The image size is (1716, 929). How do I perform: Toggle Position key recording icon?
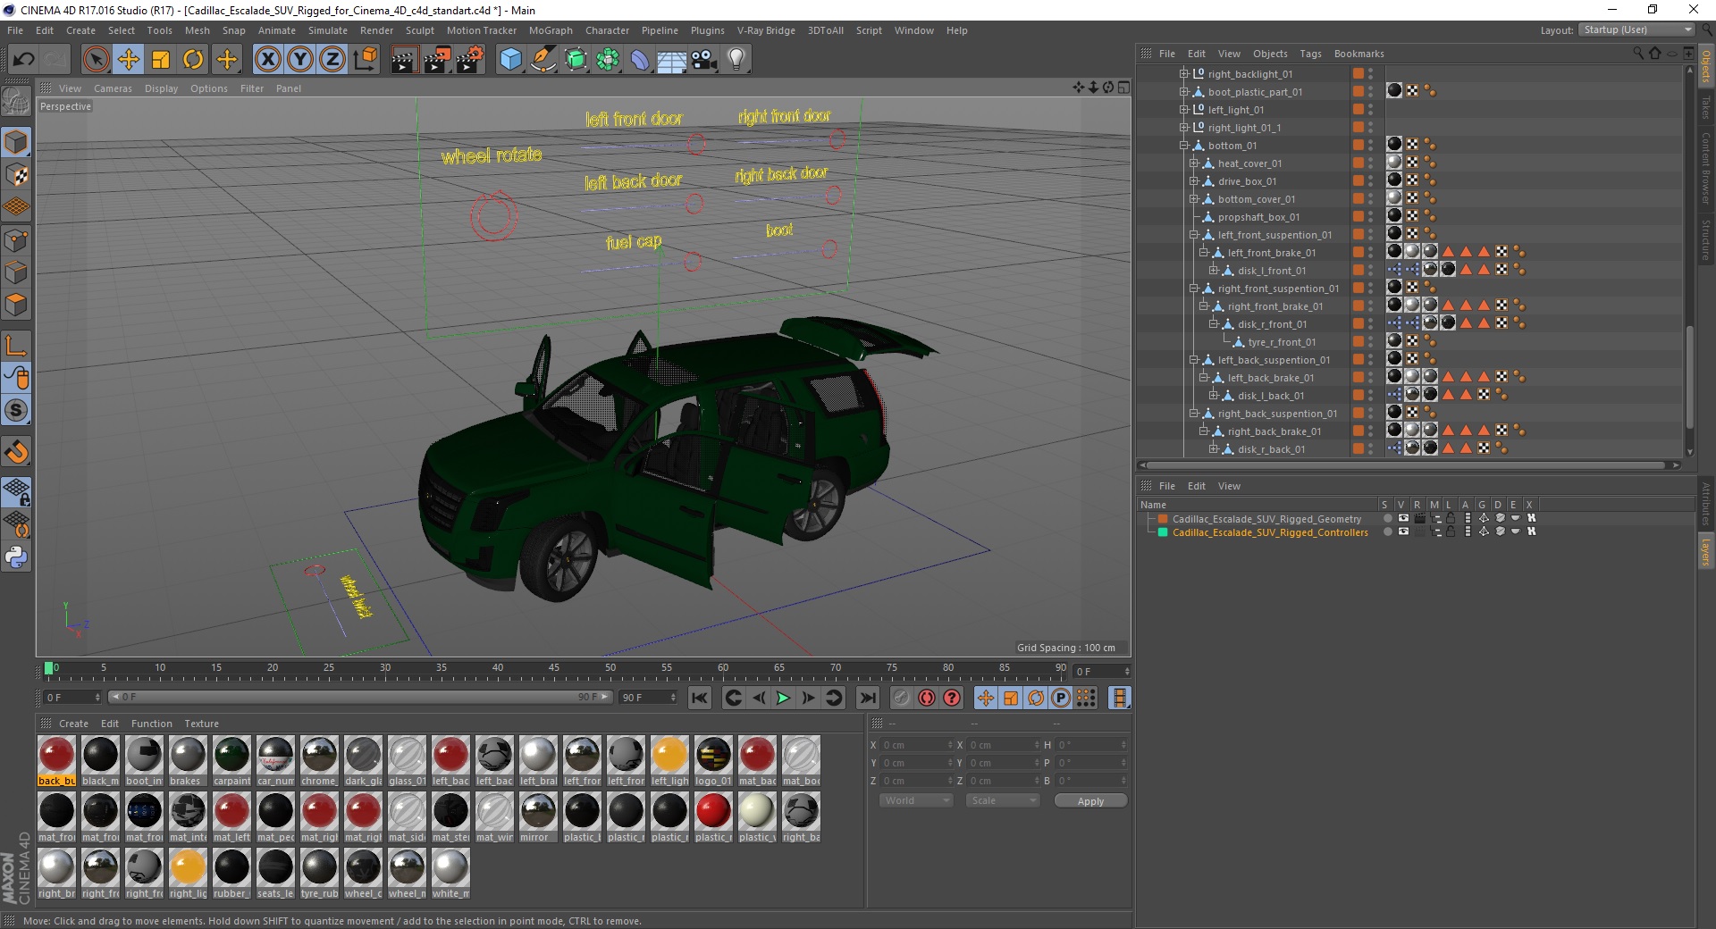point(986,698)
